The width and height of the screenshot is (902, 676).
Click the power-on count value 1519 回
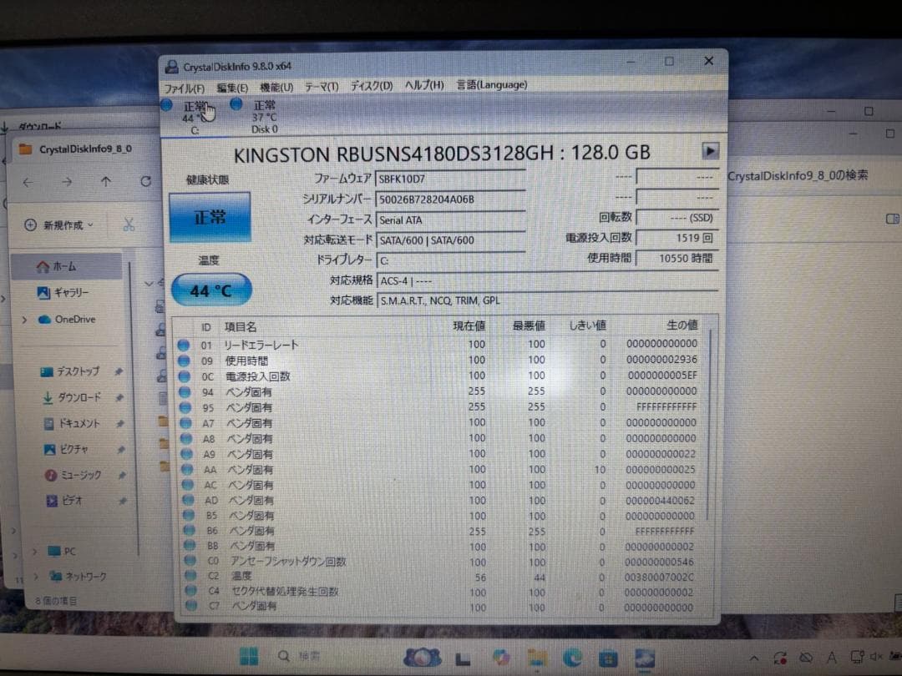677,238
